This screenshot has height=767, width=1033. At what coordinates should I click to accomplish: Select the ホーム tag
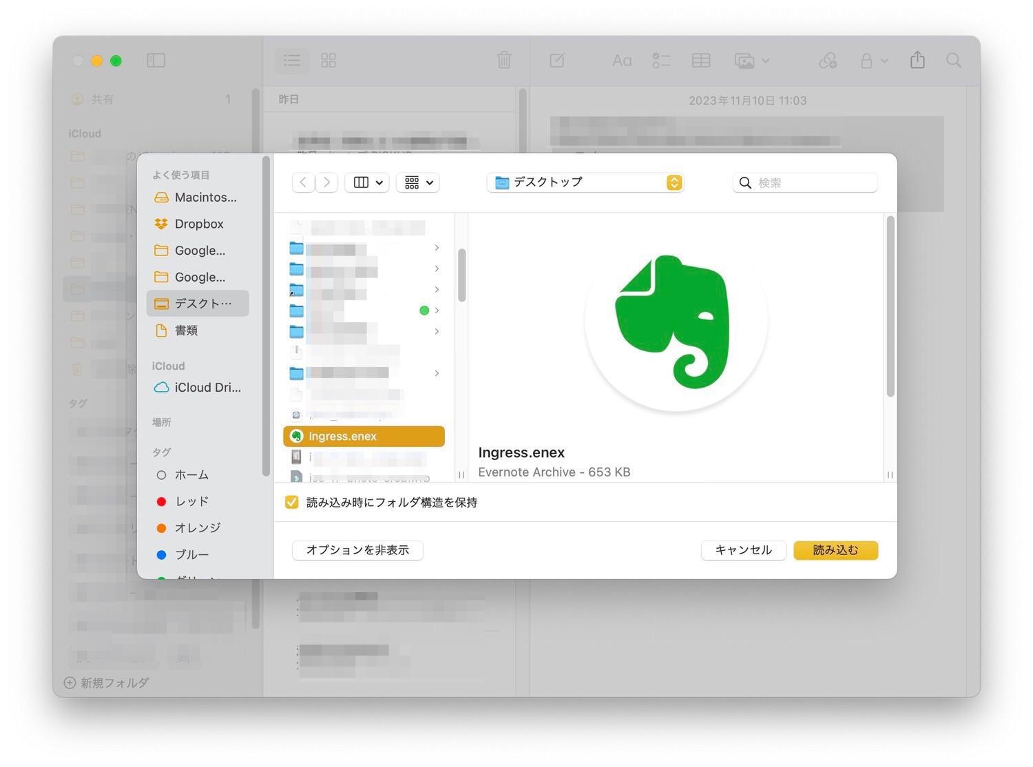(x=198, y=475)
